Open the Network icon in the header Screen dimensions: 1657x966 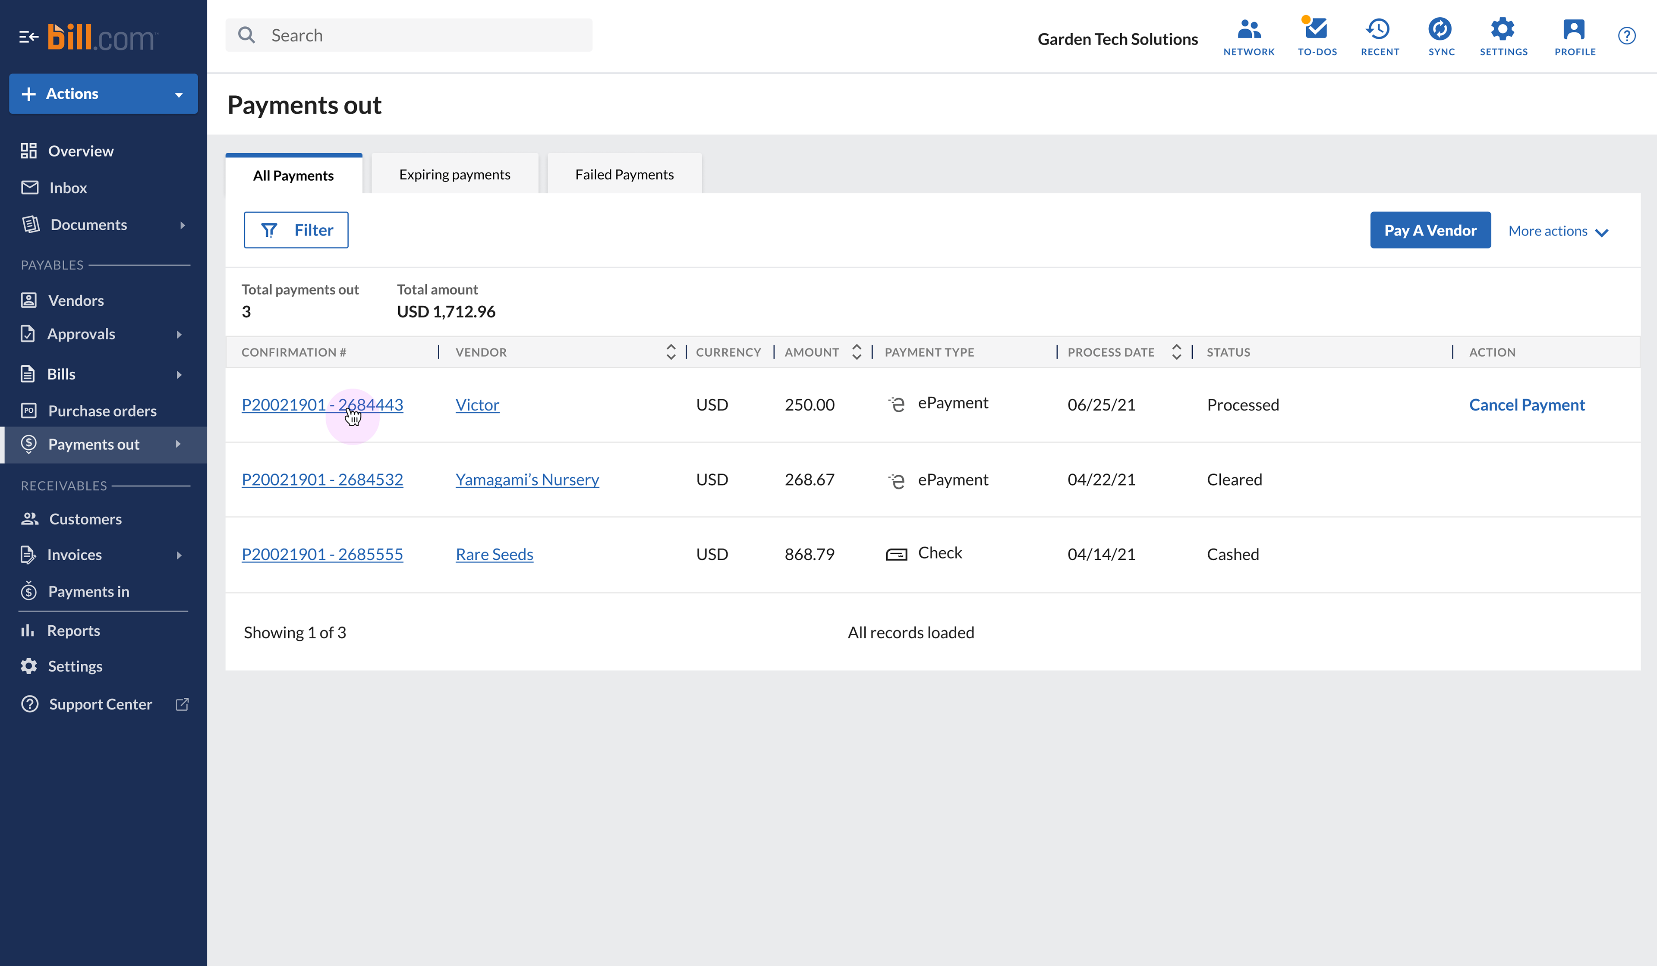[x=1249, y=37]
